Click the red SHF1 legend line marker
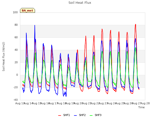Screen dimensions: 160x120 59,115
